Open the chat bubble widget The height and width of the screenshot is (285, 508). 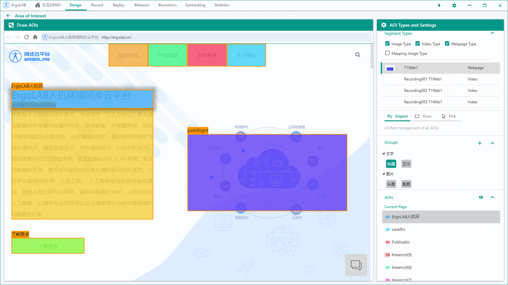click(356, 265)
